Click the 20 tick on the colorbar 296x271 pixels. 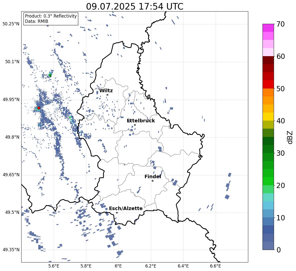(x=280, y=185)
